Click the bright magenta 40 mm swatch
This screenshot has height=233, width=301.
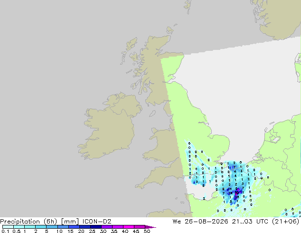pyautogui.click(x=129, y=227)
